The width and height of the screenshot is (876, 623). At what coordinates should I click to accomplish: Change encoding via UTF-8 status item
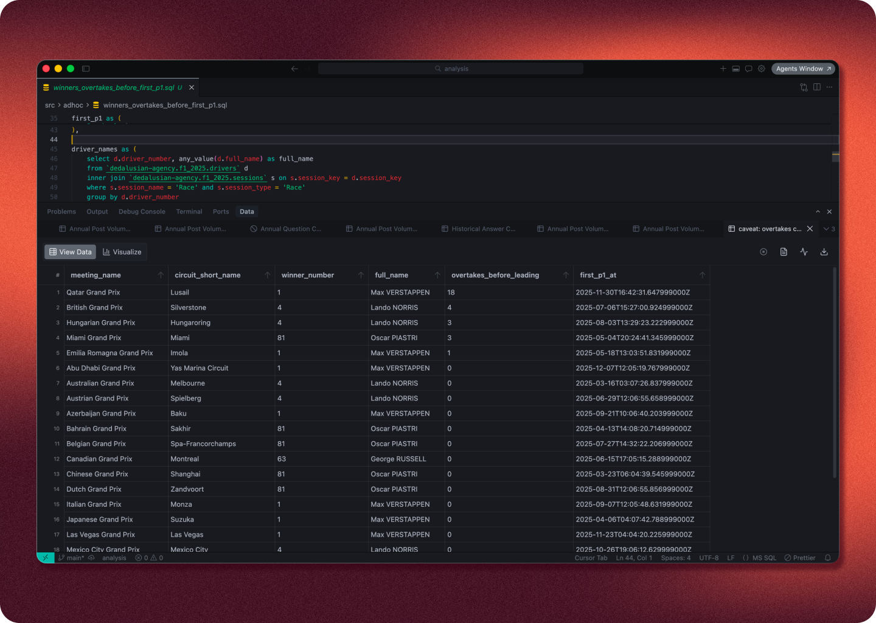pos(709,558)
